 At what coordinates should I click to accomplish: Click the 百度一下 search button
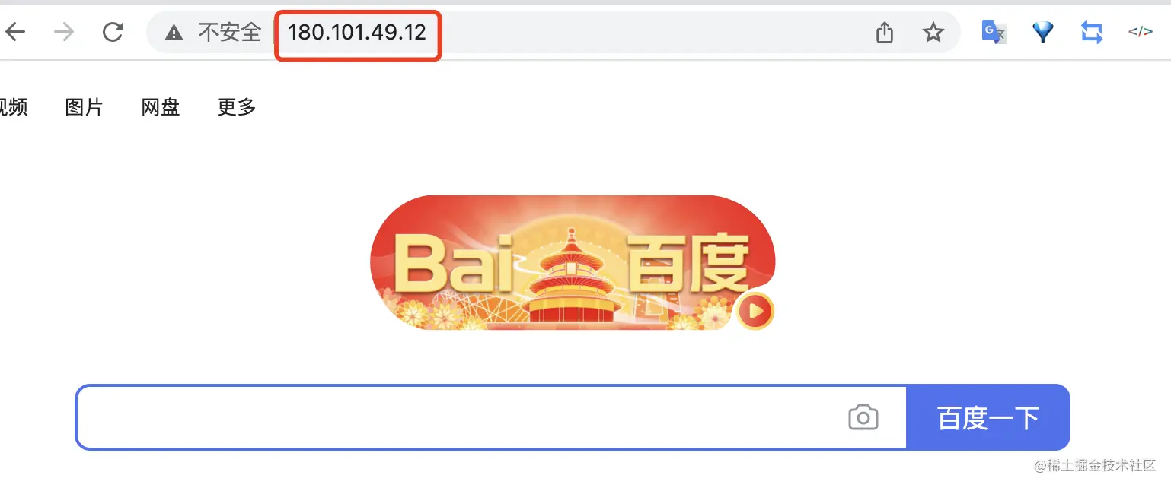[988, 417]
